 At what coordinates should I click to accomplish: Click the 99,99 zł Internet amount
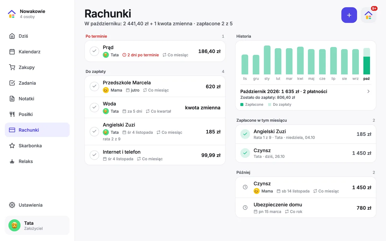pos(211,155)
